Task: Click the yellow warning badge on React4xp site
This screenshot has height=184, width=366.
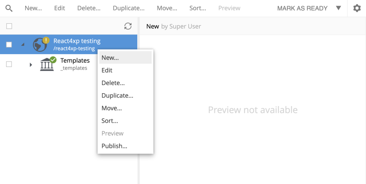Action: [46, 40]
